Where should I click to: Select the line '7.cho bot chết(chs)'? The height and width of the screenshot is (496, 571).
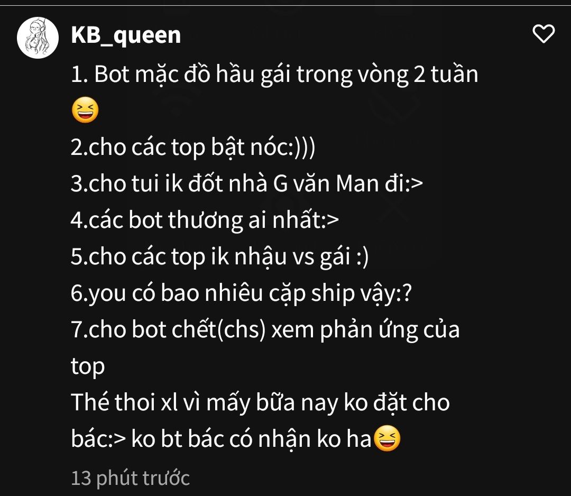265,329
